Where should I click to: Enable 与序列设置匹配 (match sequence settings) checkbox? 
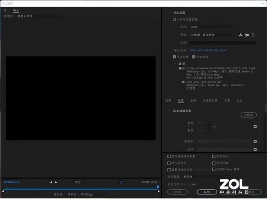coord(174,20)
